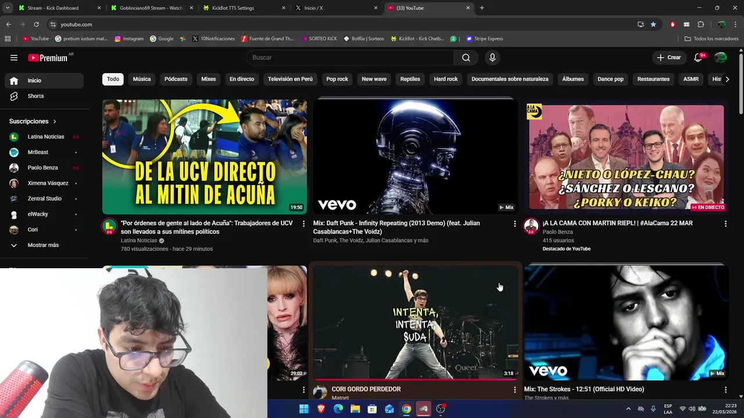744x418 pixels.
Task: Open the YouTube hamburger guide menu
Action: [14, 57]
